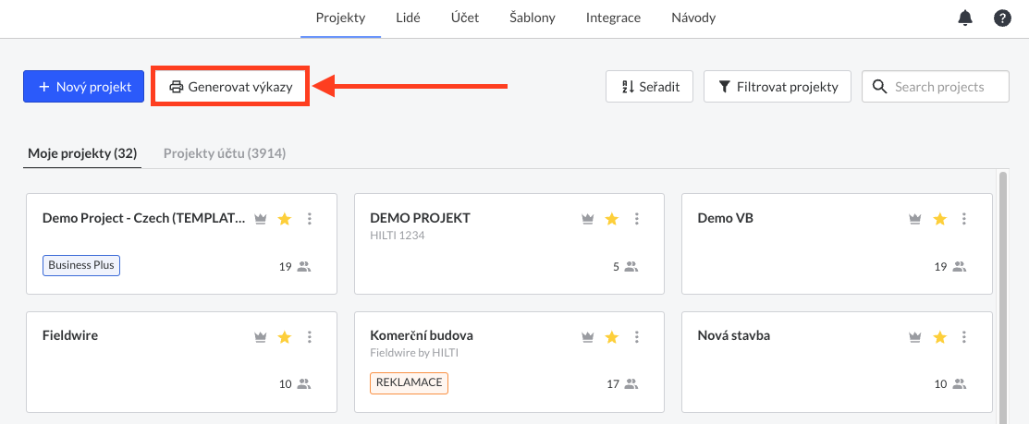Toggle favorite star on Nová stavba
Image resolution: width=1029 pixels, height=424 pixels.
[939, 337]
